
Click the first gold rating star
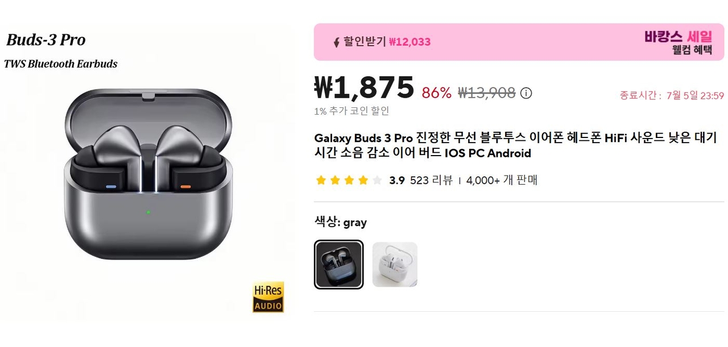321,181
